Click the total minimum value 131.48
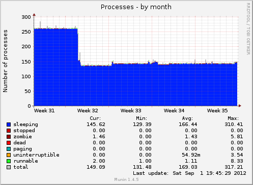253x185 pixels. coord(142,167)
